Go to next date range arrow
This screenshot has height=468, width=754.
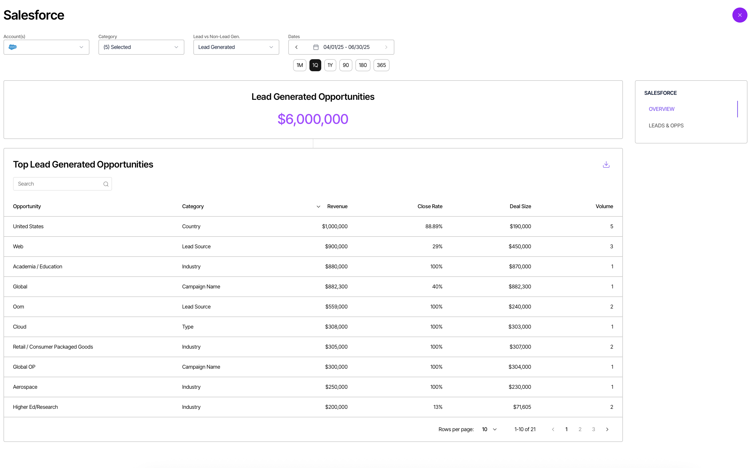386,47
